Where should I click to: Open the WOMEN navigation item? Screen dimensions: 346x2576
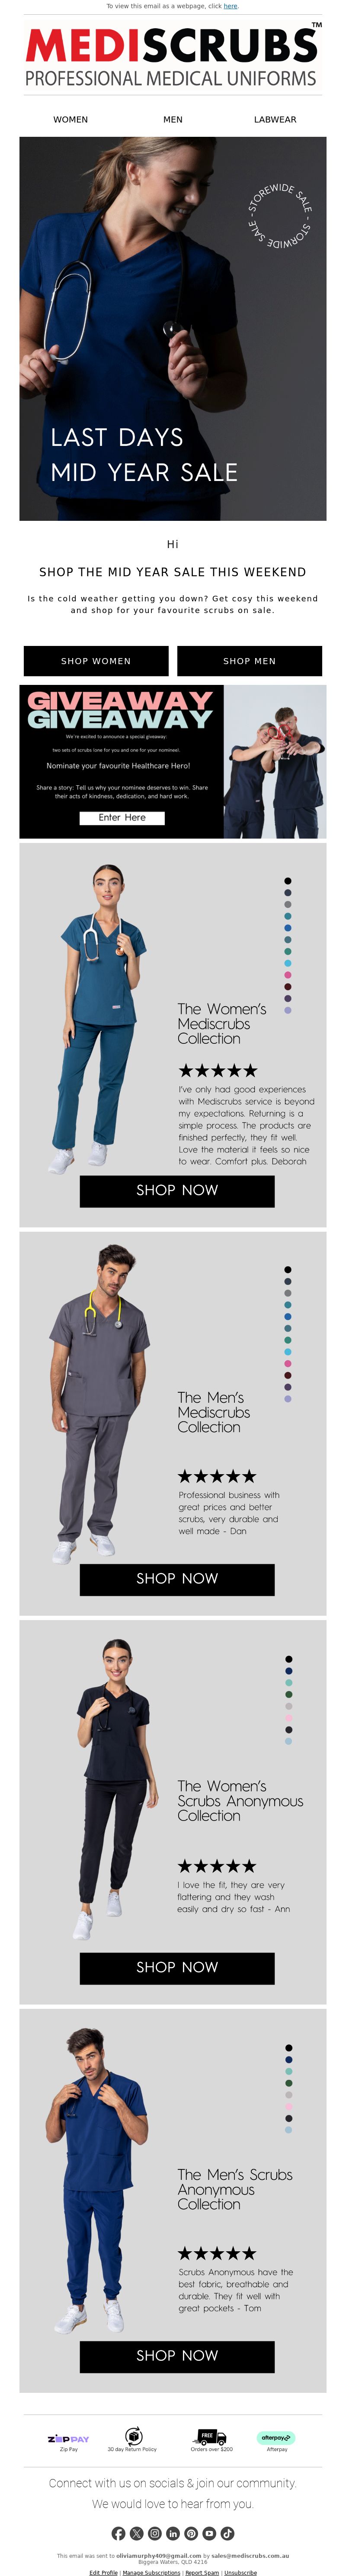point(70,119)
